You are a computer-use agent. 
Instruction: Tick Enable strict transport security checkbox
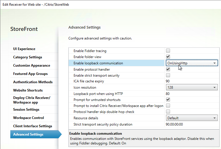click(168, 75)
